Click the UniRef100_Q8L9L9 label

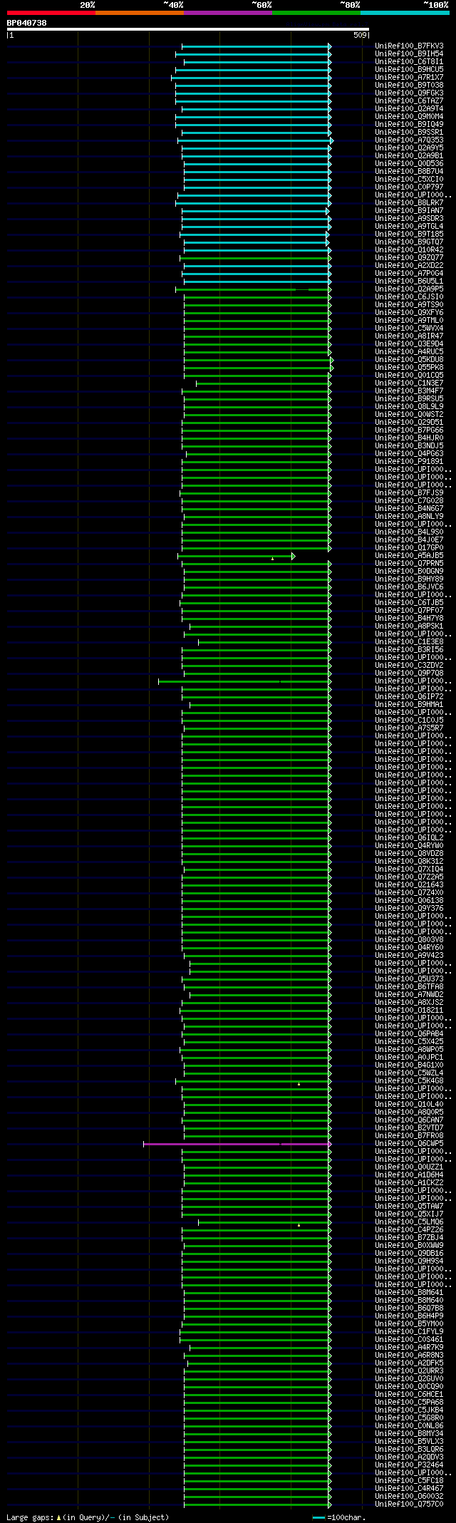409,407
